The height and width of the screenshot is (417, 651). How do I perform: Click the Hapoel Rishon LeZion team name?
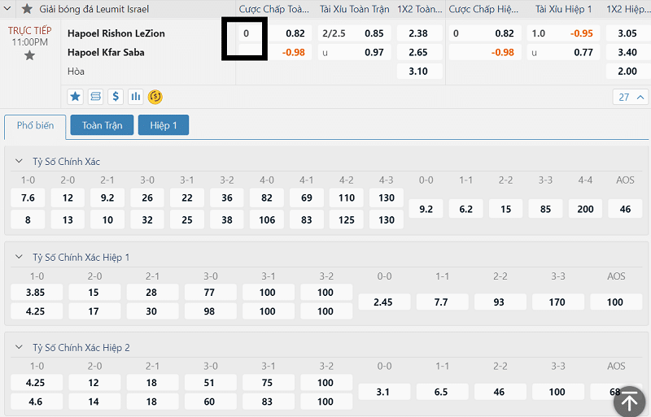click(116, 33)
